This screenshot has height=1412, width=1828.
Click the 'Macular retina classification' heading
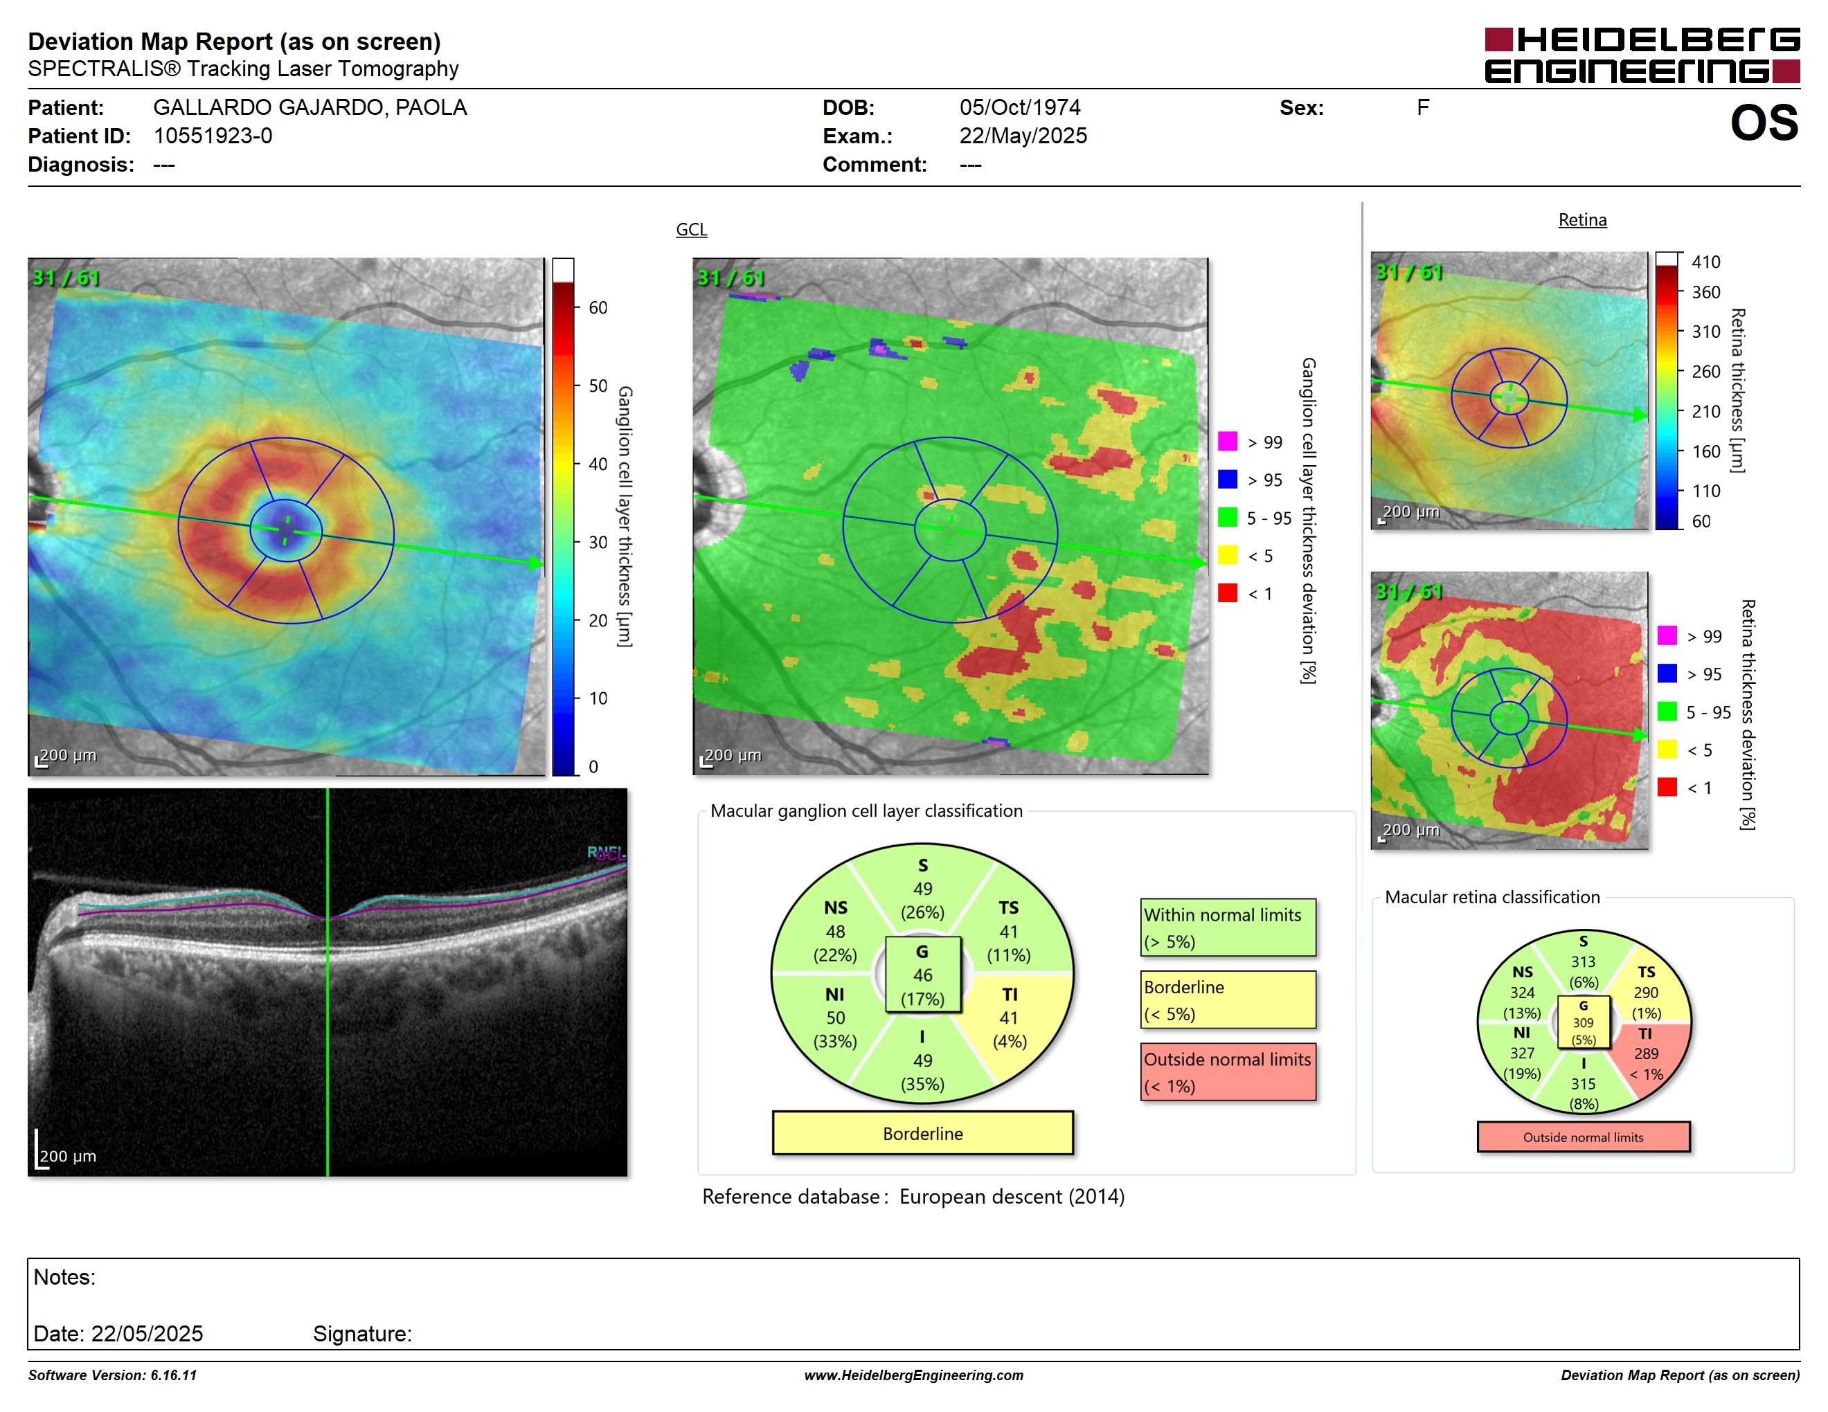pyautogui.click(x=1492, y=897)
